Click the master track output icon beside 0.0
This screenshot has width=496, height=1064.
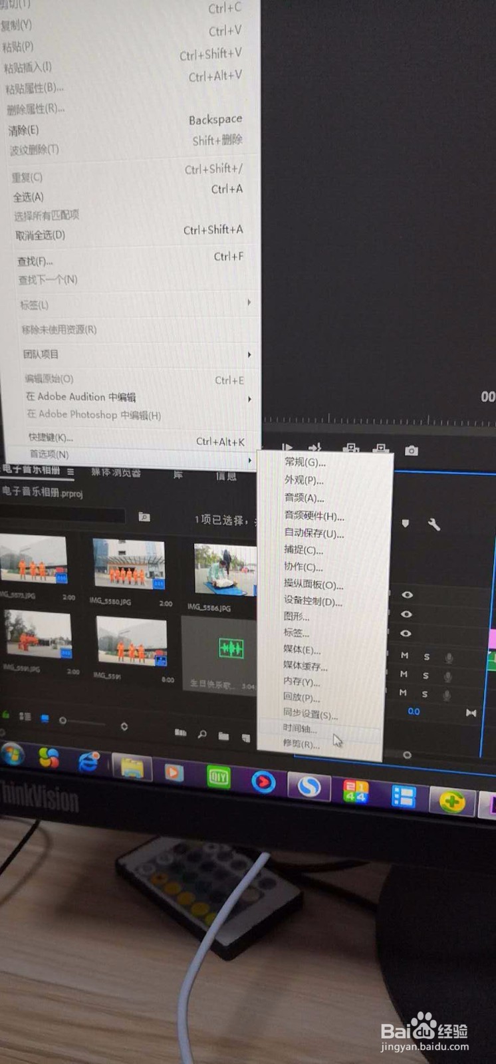[x=471, y=713]
